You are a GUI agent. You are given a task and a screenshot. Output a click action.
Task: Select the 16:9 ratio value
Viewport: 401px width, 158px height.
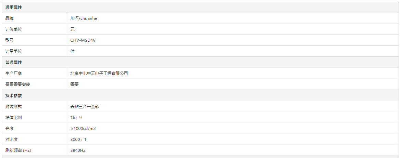point(76,118)
